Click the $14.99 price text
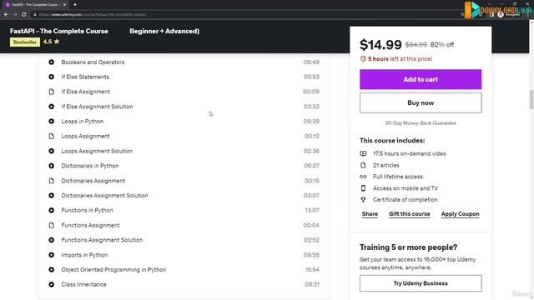 click(380, 44)
